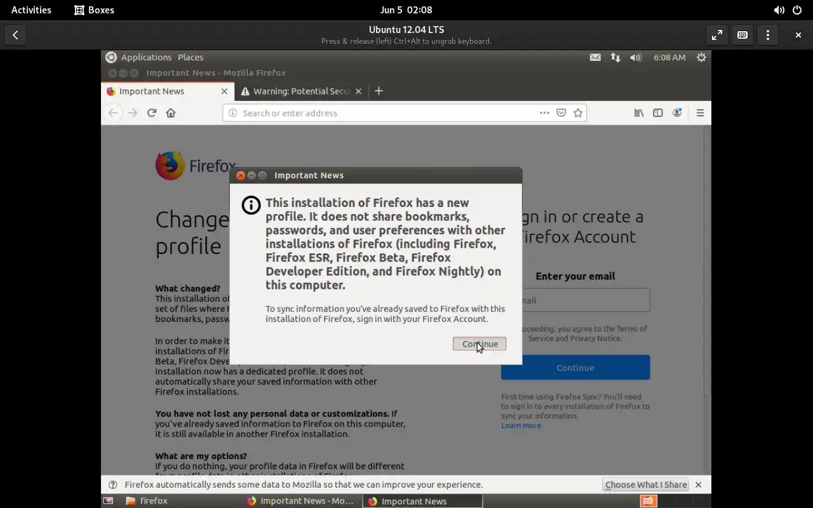Dismiss the data notification bar

pyautogui.click(x=698, y=485)
